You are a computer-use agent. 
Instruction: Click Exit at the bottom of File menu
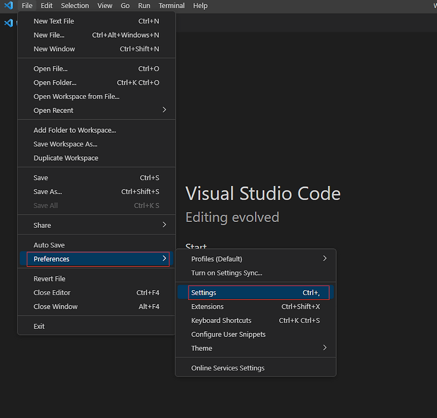coord(39,326)
